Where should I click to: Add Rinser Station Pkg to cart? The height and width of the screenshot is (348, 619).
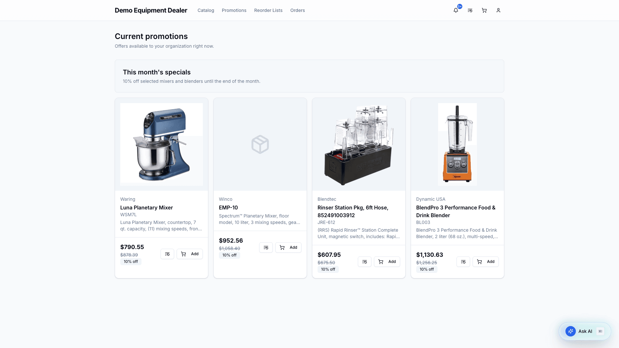tap(387, 262)
